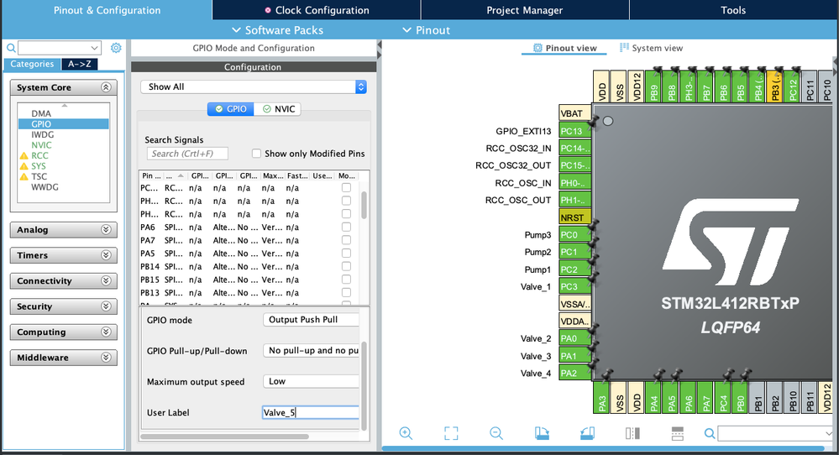The width and height of the screenshot is (839, 455).
Task: Expand the Connectivity category
Action: (106, 280)
